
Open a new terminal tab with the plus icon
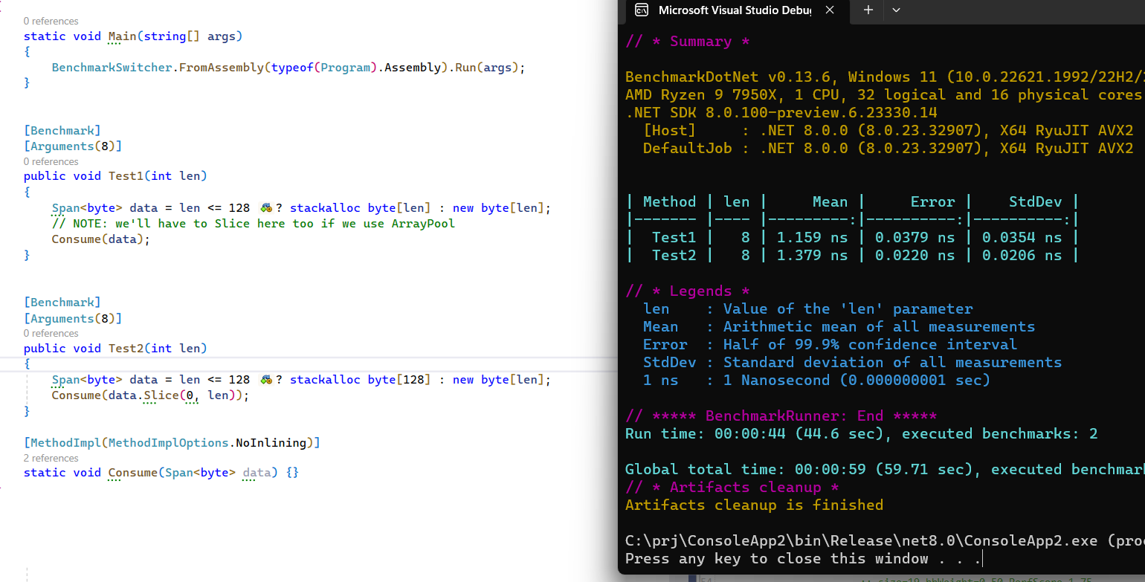coord(868,11)
